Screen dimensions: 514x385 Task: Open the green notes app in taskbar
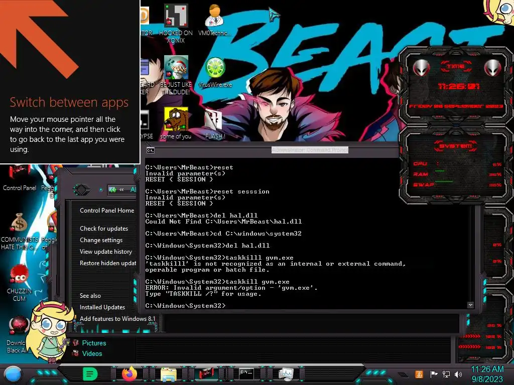pyautogui.click(x=90, y=374)
